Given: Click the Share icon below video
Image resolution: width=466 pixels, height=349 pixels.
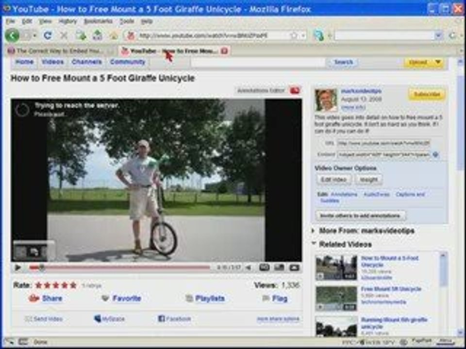Looking at the screenshot, I should tap(34, 298).
